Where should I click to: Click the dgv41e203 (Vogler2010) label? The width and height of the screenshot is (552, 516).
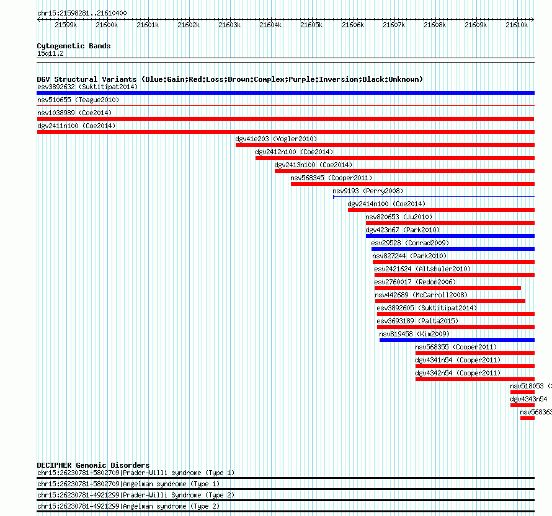click(276, 139)
